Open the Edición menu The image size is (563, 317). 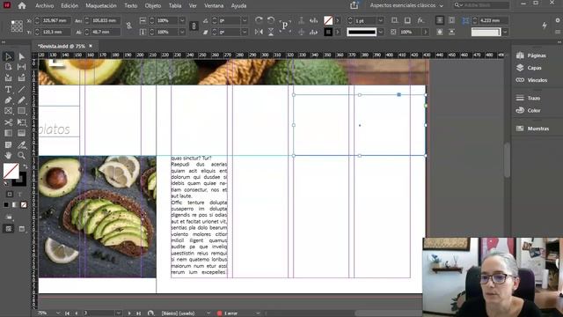(x=69, y=6)
